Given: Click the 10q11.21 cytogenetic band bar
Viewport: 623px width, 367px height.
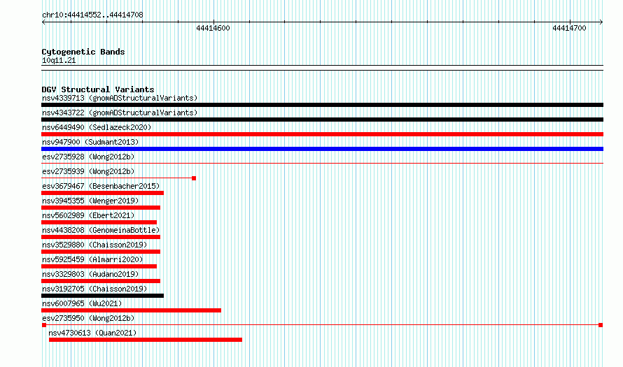Looking at the screenshot, I should click(x=322, y=68).
